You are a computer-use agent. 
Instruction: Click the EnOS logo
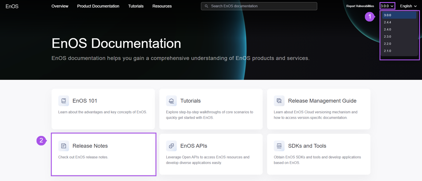click(12, 6)
